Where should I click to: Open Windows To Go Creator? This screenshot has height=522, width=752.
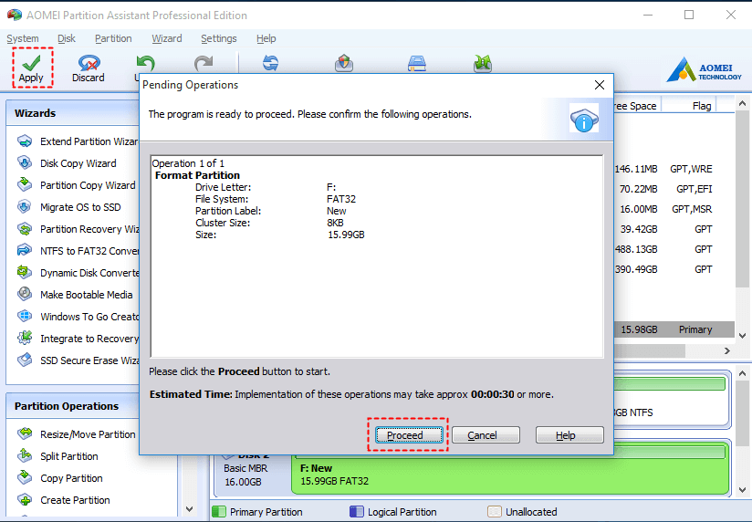tap(78, 317)
